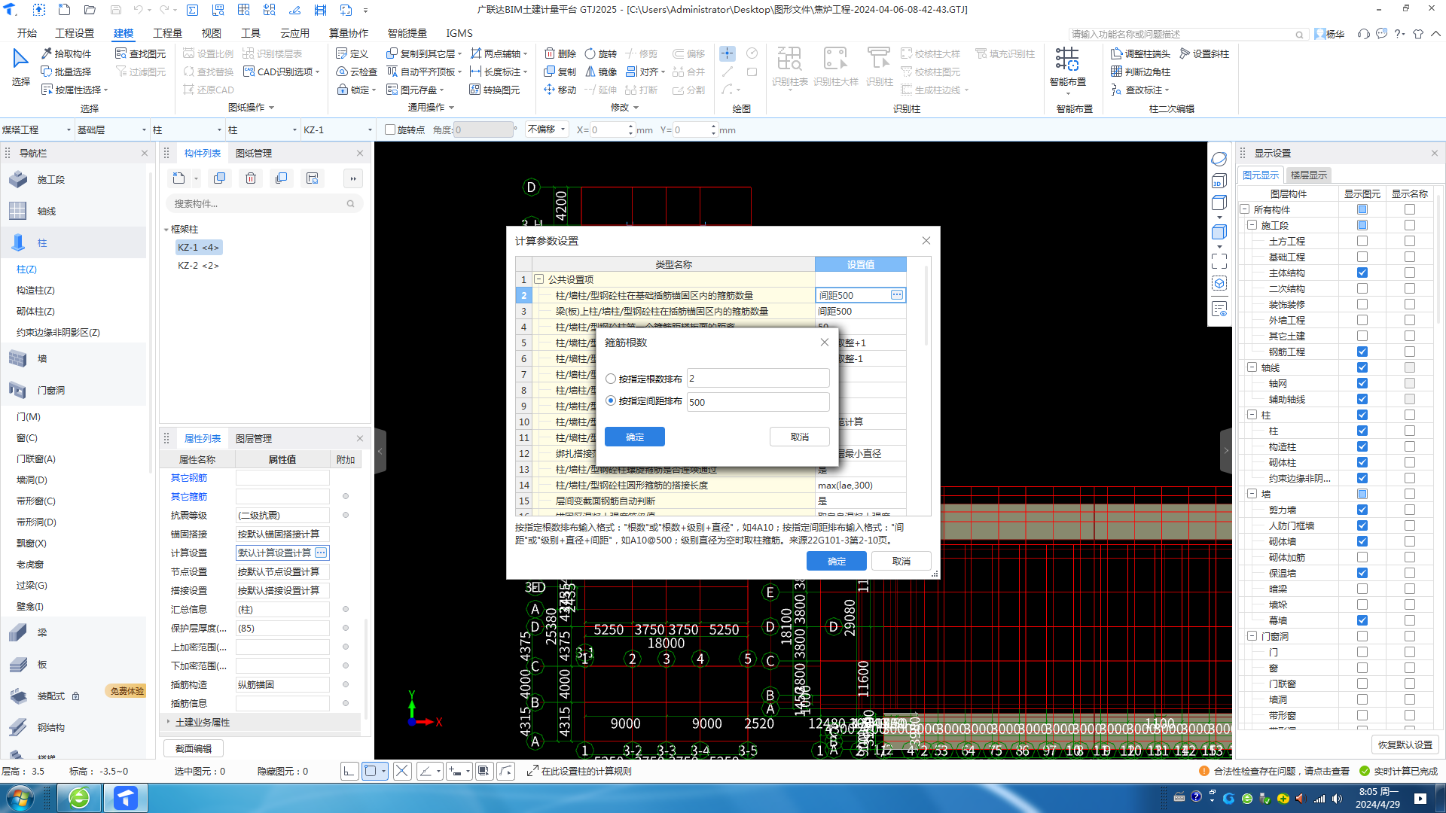Click ellipsis button beside 间距500 value
The image size is (1446, 813).
pyautogui.click(x=896, y=295)
